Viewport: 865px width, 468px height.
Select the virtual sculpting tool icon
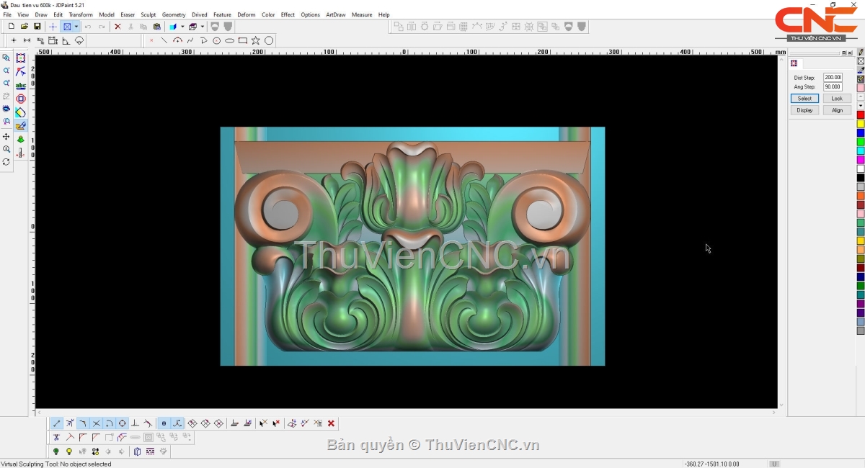pos(21,126)
